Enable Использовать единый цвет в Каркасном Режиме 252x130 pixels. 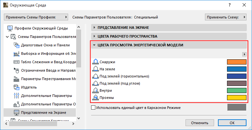click(94, 107)
